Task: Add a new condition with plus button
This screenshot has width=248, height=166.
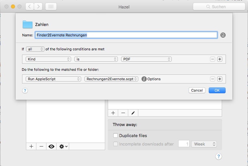Action: pos(220,59)
